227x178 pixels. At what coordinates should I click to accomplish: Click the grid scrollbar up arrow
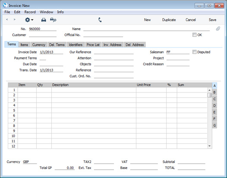209,90
